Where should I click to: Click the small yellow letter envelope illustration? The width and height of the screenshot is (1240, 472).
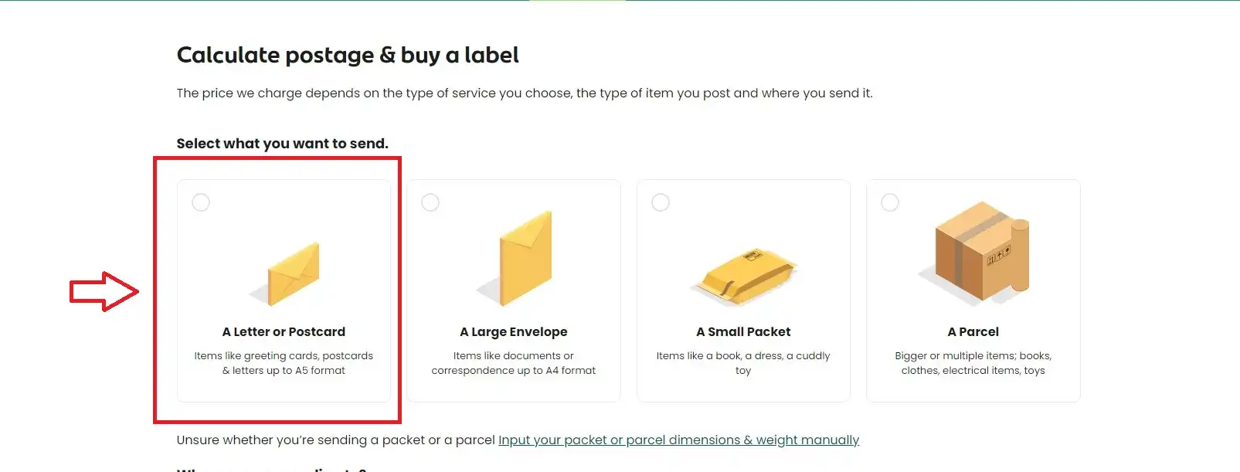click(286, 274)
